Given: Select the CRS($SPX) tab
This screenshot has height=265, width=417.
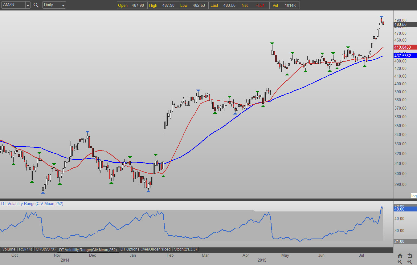Looking at the screenshot, I should [x=45, y=249].
